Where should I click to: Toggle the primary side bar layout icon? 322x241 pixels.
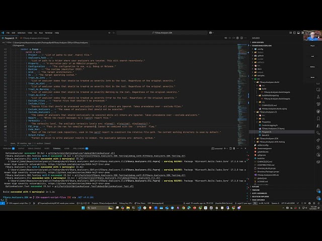[x=294, y=33]
